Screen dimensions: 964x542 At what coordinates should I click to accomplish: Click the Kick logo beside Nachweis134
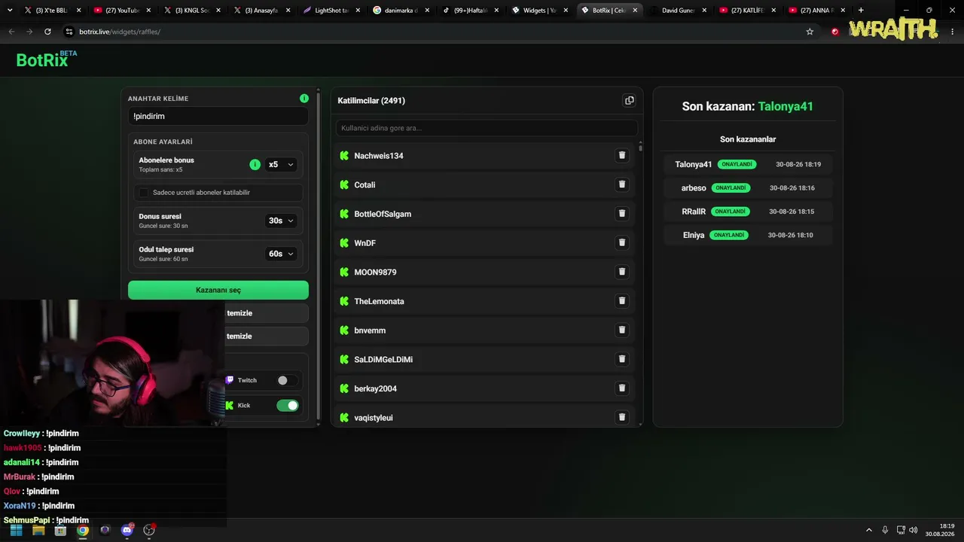344,156
